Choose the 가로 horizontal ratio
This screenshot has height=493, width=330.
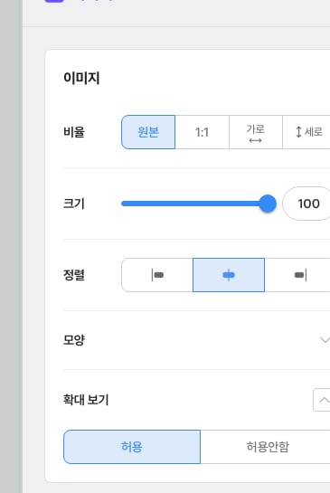pos(256,132)
